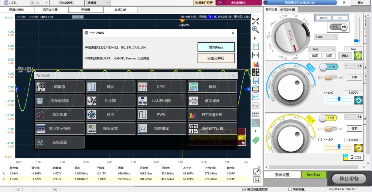The height and width of the screenshot is (192, 372).
Task: Click the save disk icon in side toolbar
Action: coord(256,81)
